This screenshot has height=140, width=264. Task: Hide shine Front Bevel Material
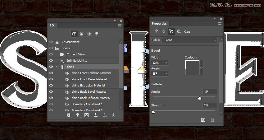pyautogui.click(x=51, y=79)
